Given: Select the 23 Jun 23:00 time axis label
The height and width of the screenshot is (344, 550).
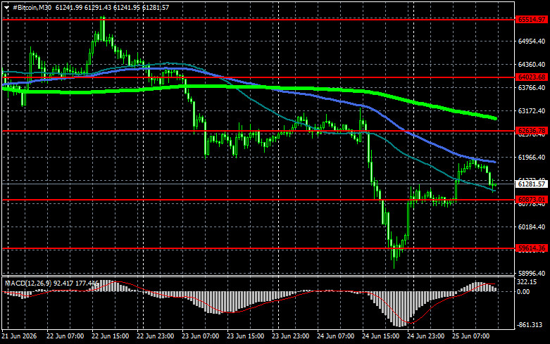Looking at the screenshot, I should [x=290, y=336].
